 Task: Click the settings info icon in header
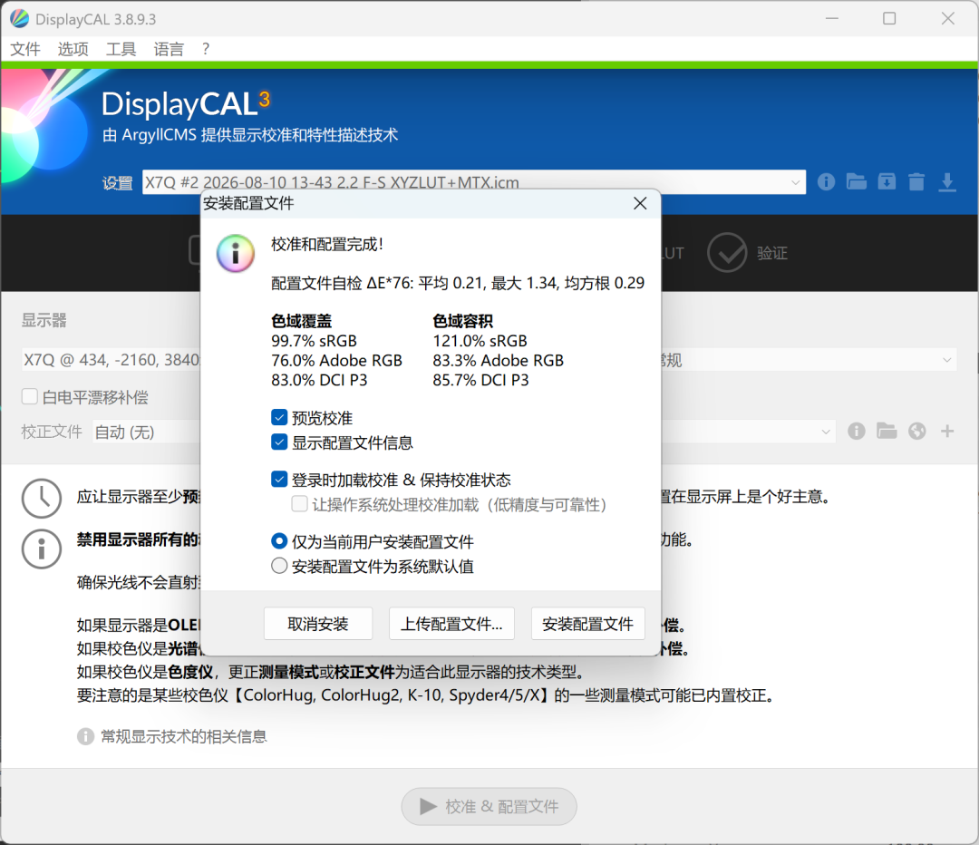[x=826, y=181]
